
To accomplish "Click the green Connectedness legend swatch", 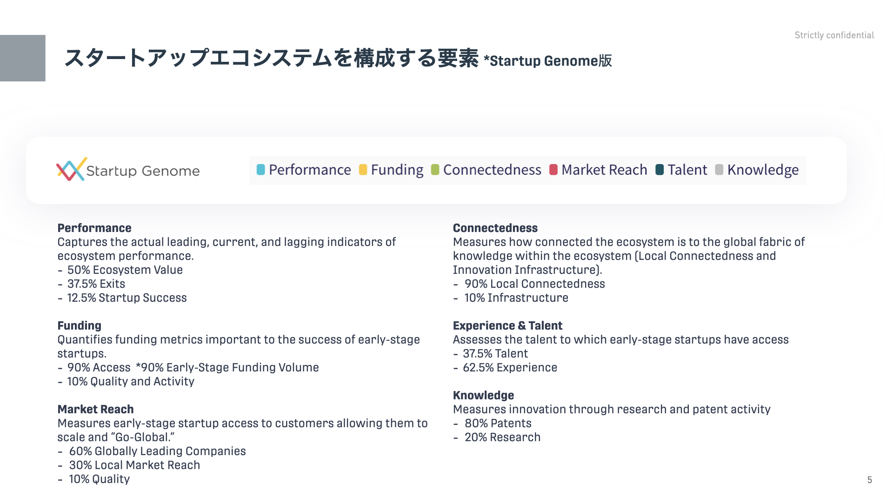I will point(435,170).
